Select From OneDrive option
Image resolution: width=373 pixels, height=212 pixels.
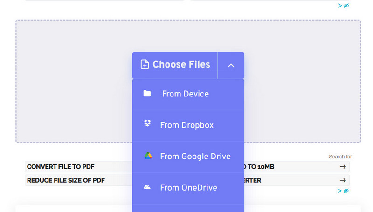pos(188,188)
